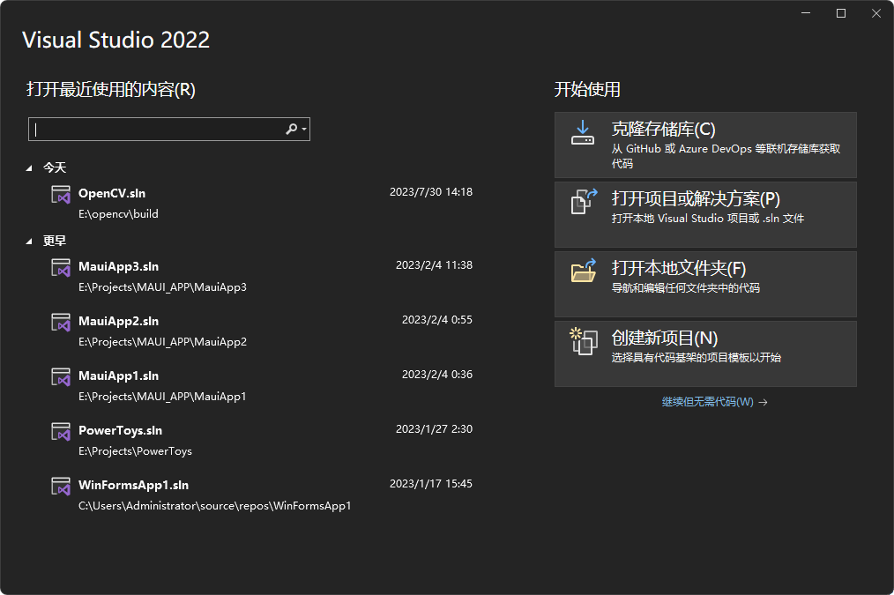Click the 开始使用 heading
This screenshot has width=894, height=595.
click(x=587, y=90)
